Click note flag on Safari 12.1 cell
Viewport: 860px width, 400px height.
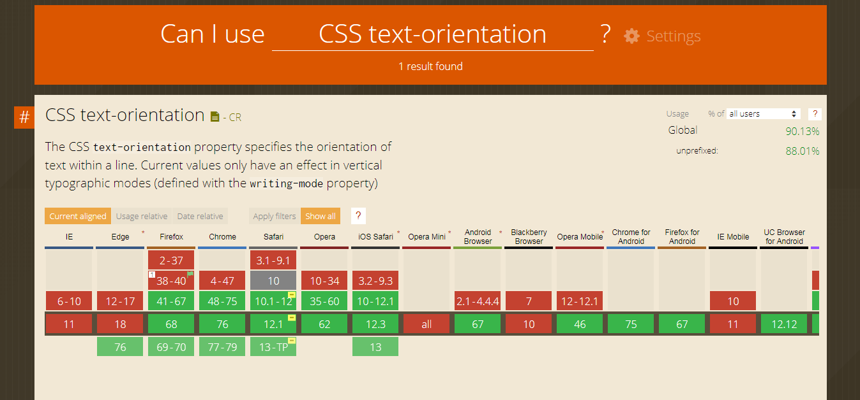point(292,318)
